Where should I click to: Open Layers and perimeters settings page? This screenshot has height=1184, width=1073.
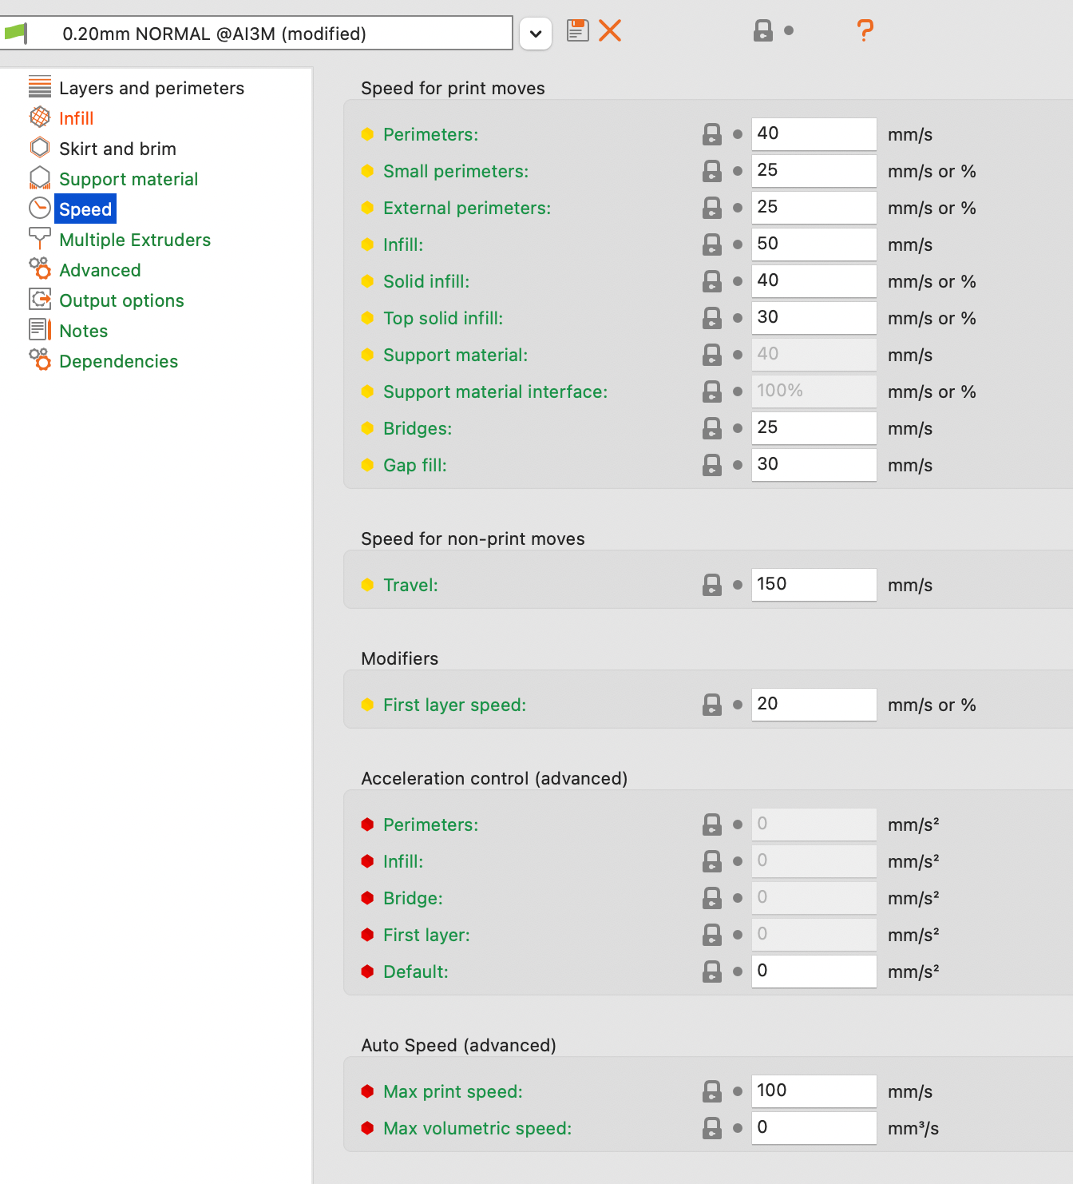[152, 88]
